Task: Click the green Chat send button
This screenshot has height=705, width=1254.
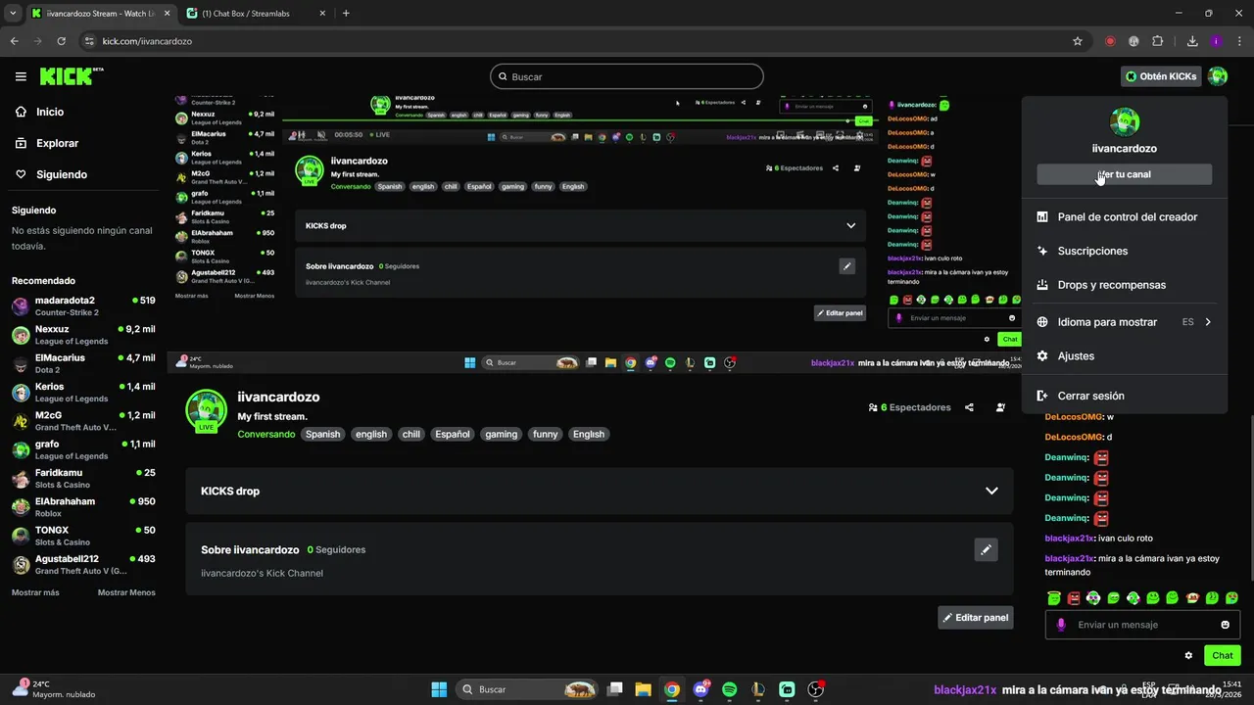Action: click(x=1223, y=655)
